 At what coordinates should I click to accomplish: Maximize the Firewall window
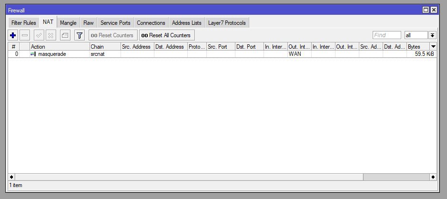426,10
